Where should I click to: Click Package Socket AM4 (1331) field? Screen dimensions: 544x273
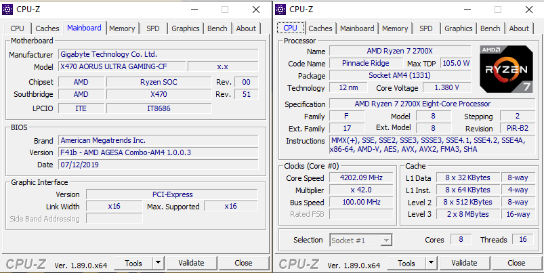[x=400, y=75]
